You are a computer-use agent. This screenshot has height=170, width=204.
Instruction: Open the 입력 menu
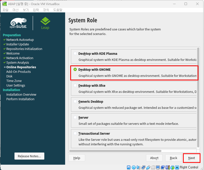click(x=36, y=10)
